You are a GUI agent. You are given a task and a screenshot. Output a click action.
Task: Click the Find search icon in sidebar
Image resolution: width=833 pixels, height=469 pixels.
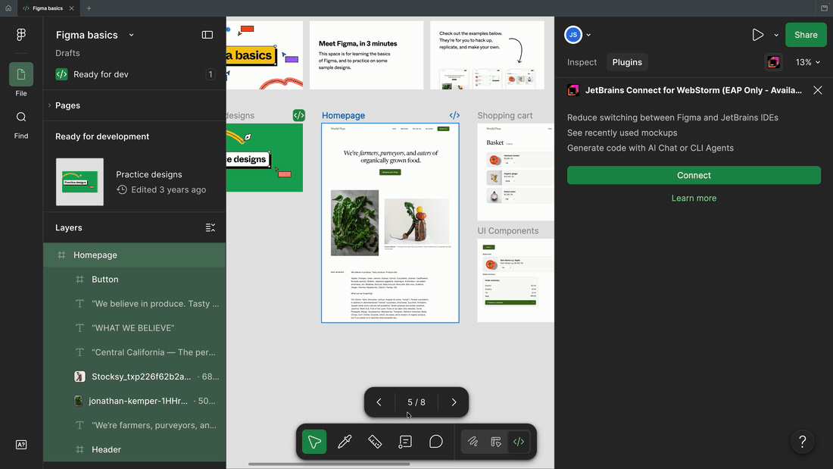(x=20, y=117)
